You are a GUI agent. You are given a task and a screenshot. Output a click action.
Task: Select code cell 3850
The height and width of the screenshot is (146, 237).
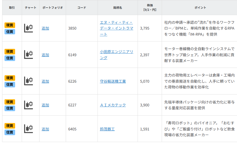pos(72,28)
